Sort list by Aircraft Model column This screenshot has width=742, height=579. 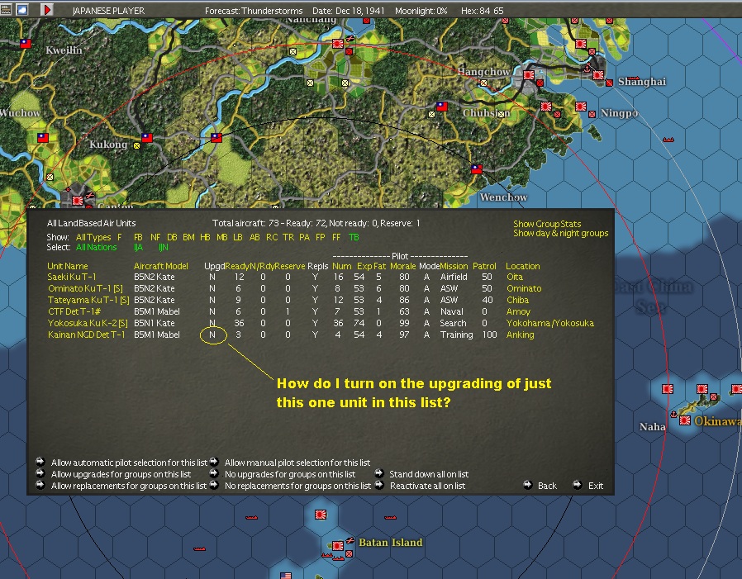(161, 266)
